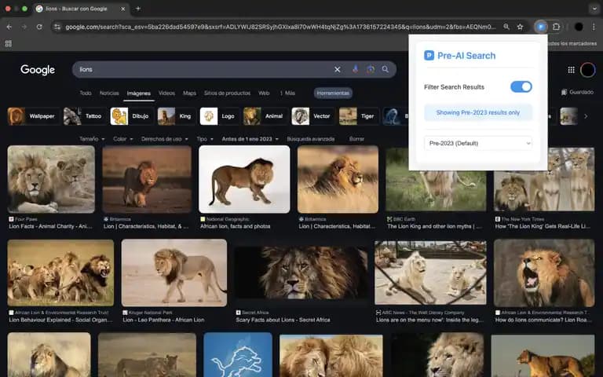The height and width of the screenshot is (377, 603).
Task: Start voice search with the microphone icon
Action: [355, 69]
